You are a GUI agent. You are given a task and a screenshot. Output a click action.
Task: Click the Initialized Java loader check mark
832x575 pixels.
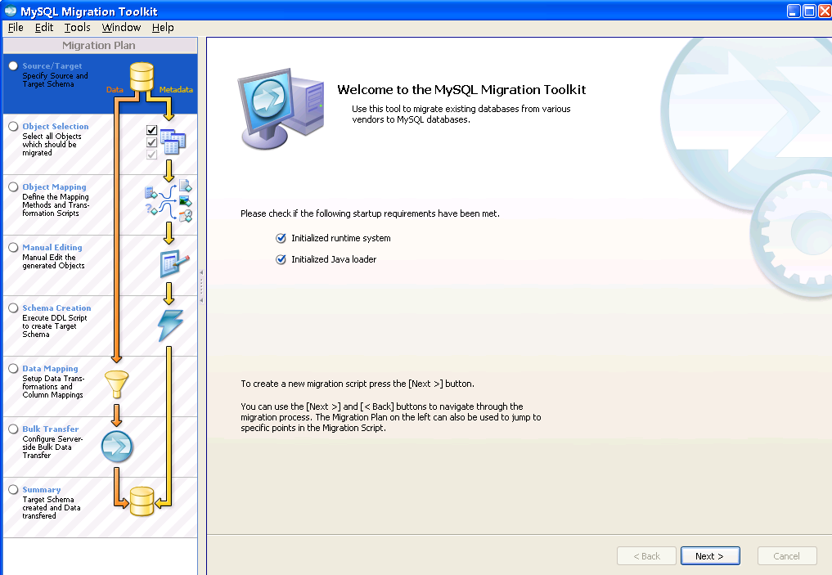[x=281, y=259]
